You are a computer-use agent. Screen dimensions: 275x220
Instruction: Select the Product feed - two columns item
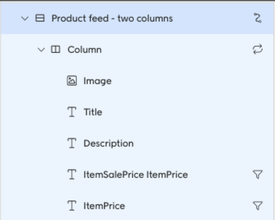click(x=112, y=18)
